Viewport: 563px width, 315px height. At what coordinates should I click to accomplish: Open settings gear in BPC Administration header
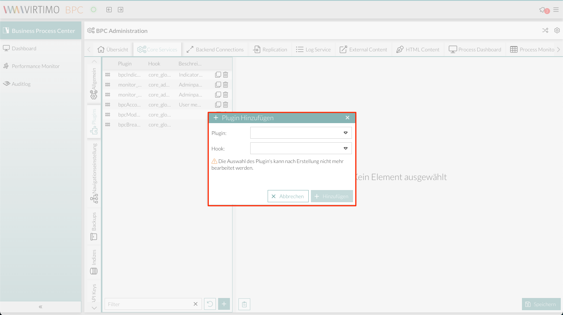click(x=557, y=30)
